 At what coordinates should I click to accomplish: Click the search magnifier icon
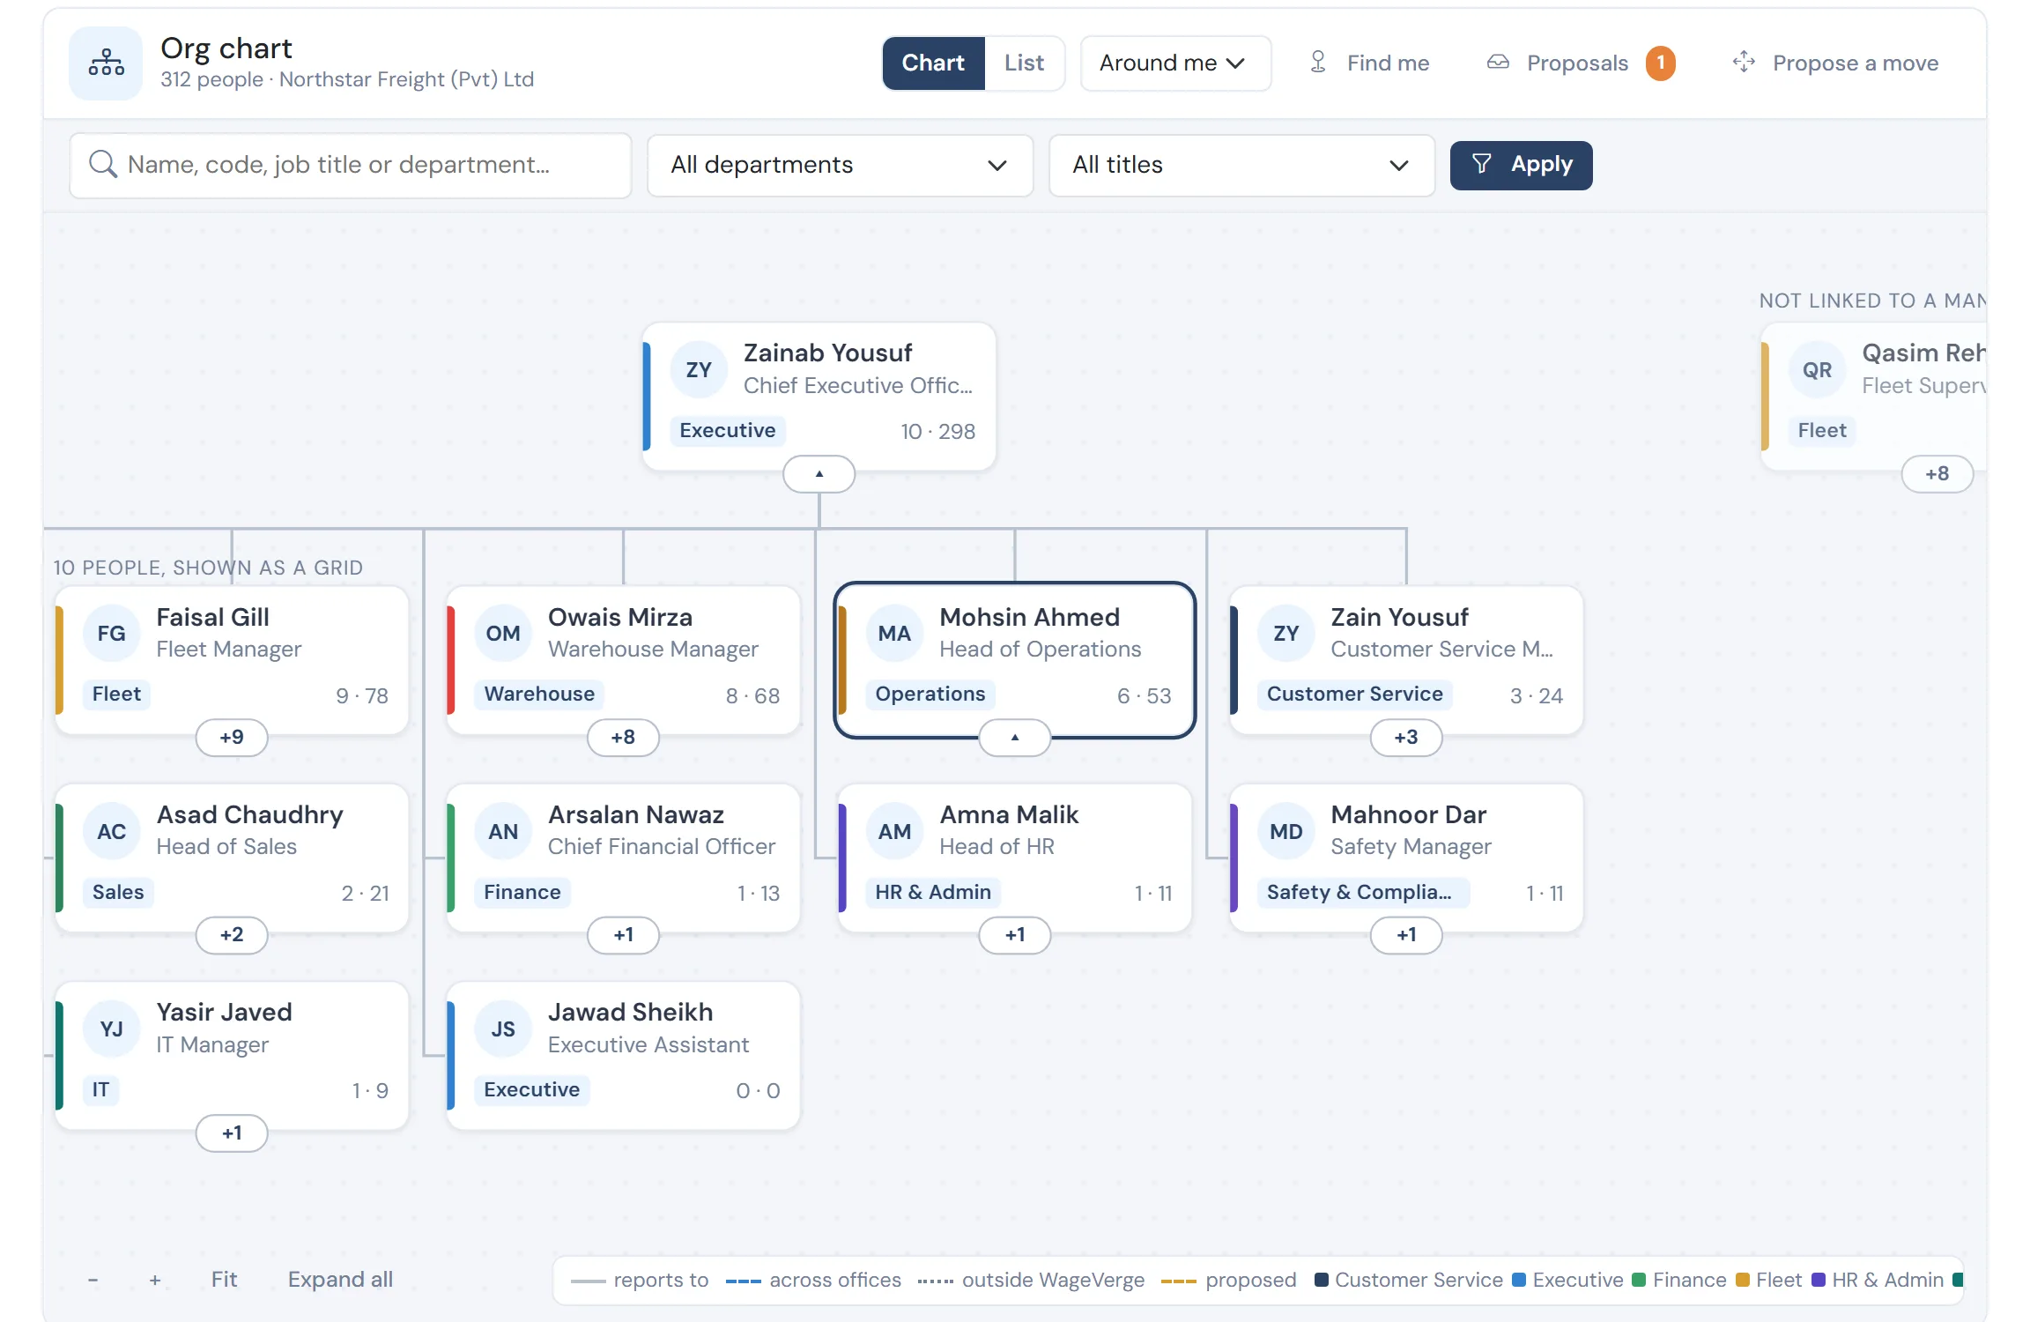click(103, 164)
